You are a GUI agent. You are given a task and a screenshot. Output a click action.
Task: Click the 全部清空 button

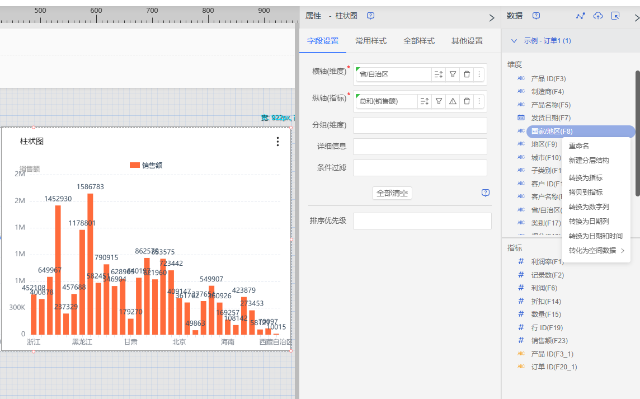click(x=392, y=193)
